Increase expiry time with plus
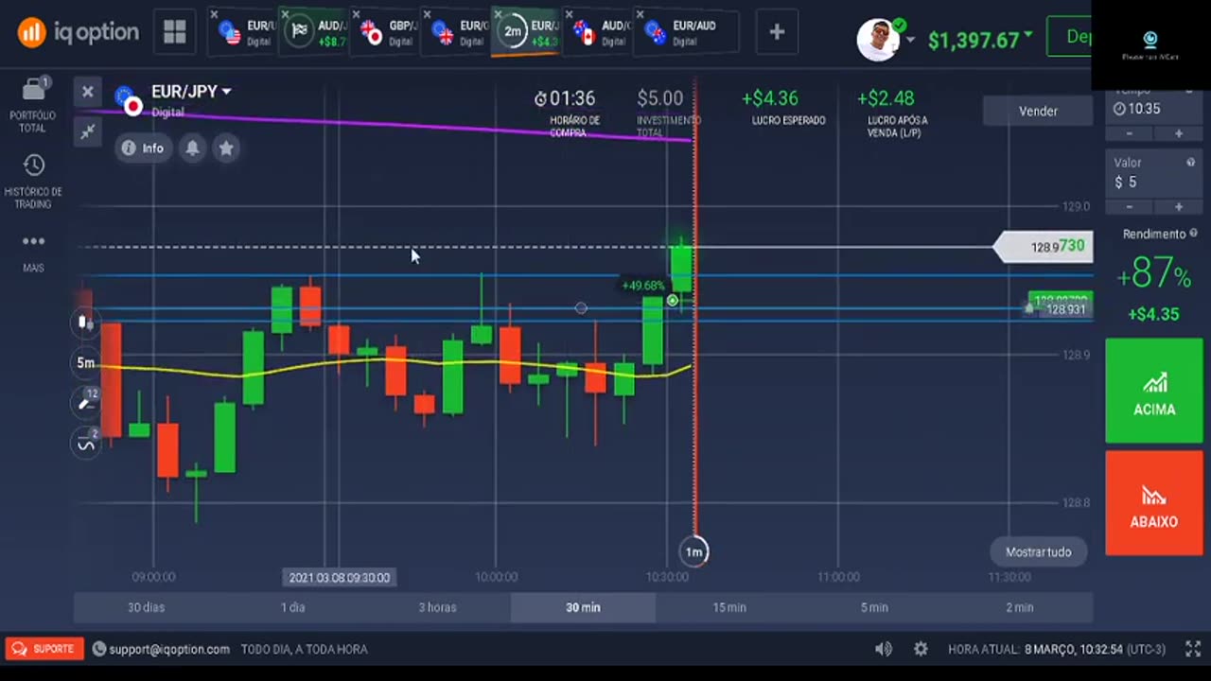This screenshot has height=681, width=1211. point(1179,134)
